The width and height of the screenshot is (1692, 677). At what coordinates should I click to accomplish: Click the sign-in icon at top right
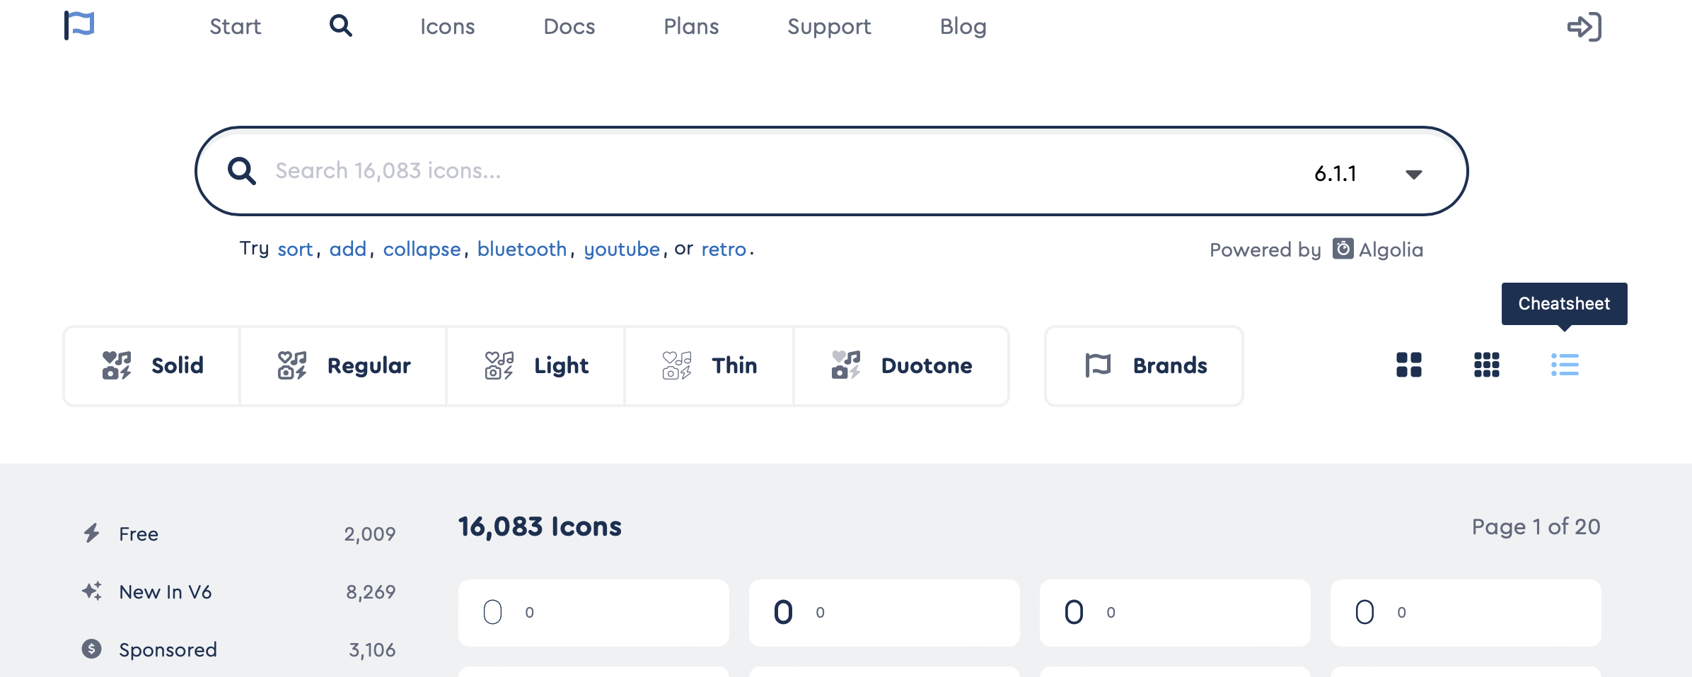click(x=1586, y=27)
